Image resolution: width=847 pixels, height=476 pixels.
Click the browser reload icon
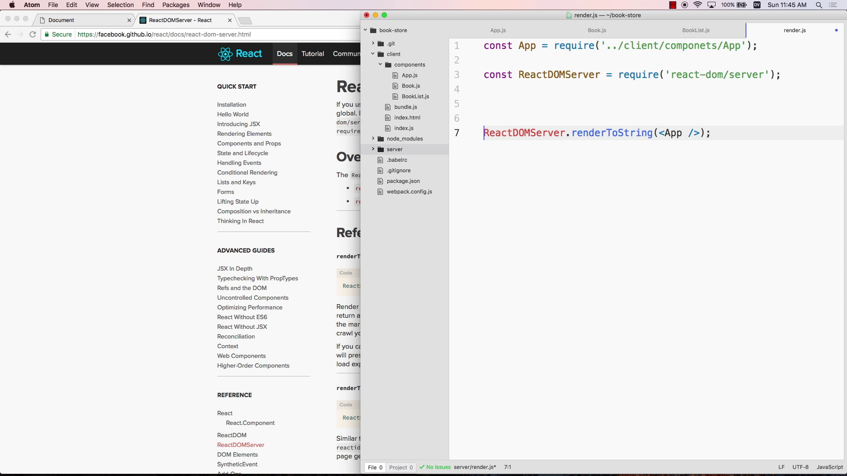click(x=33, y=34)
